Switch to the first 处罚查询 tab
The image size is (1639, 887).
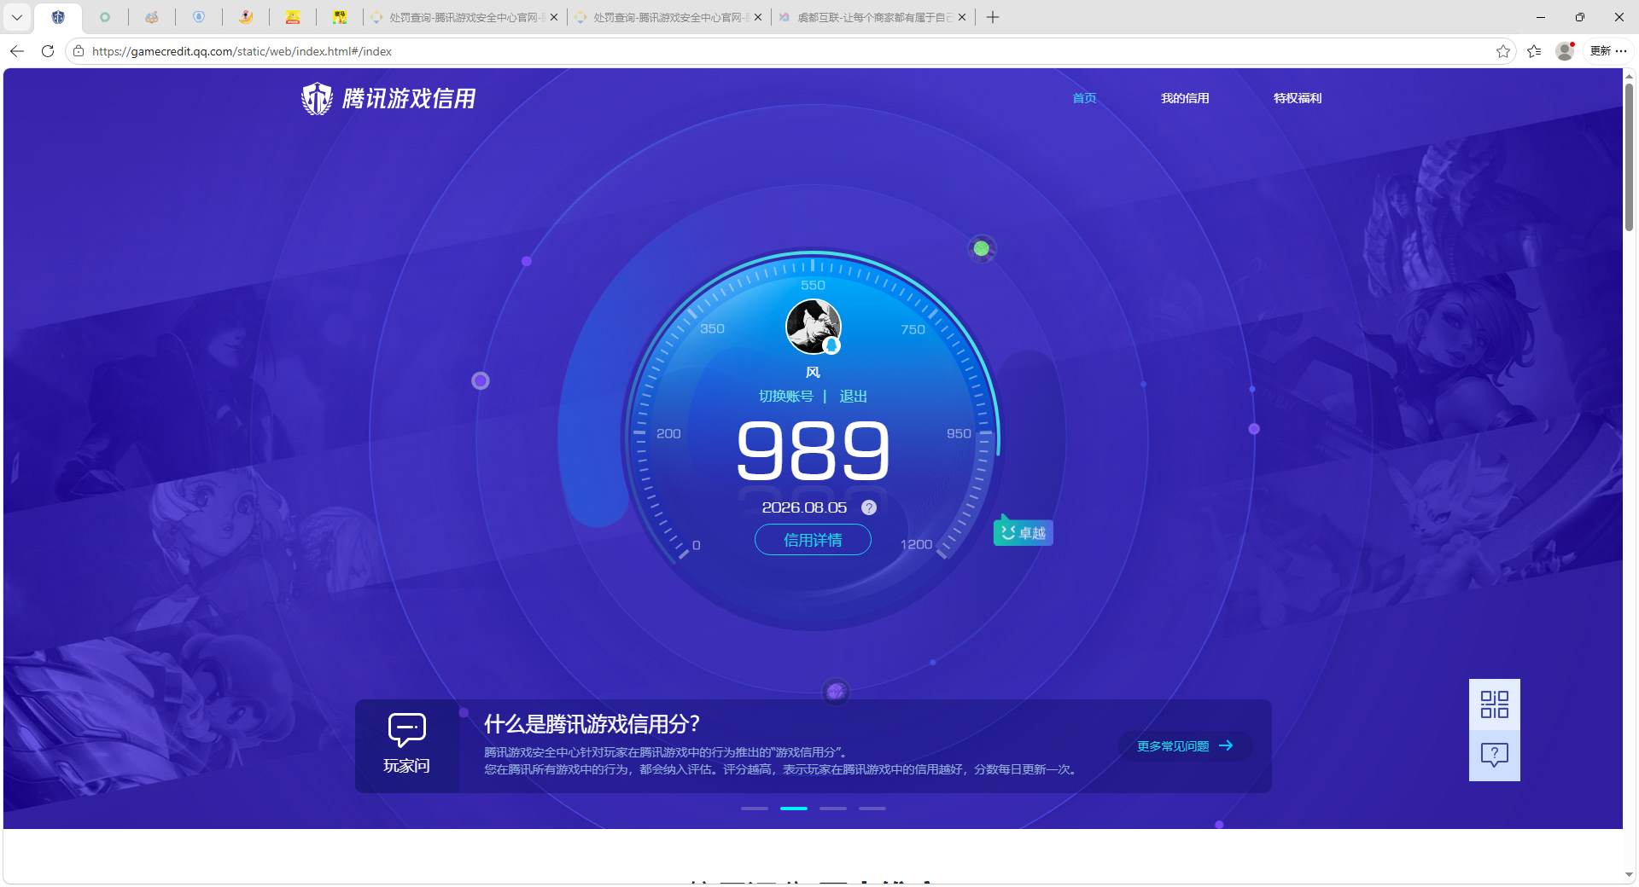click(465, 17)
